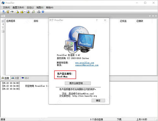Click the '就绪' status bar text
Viewport: 158px width, 121px height.
(3, 119)
